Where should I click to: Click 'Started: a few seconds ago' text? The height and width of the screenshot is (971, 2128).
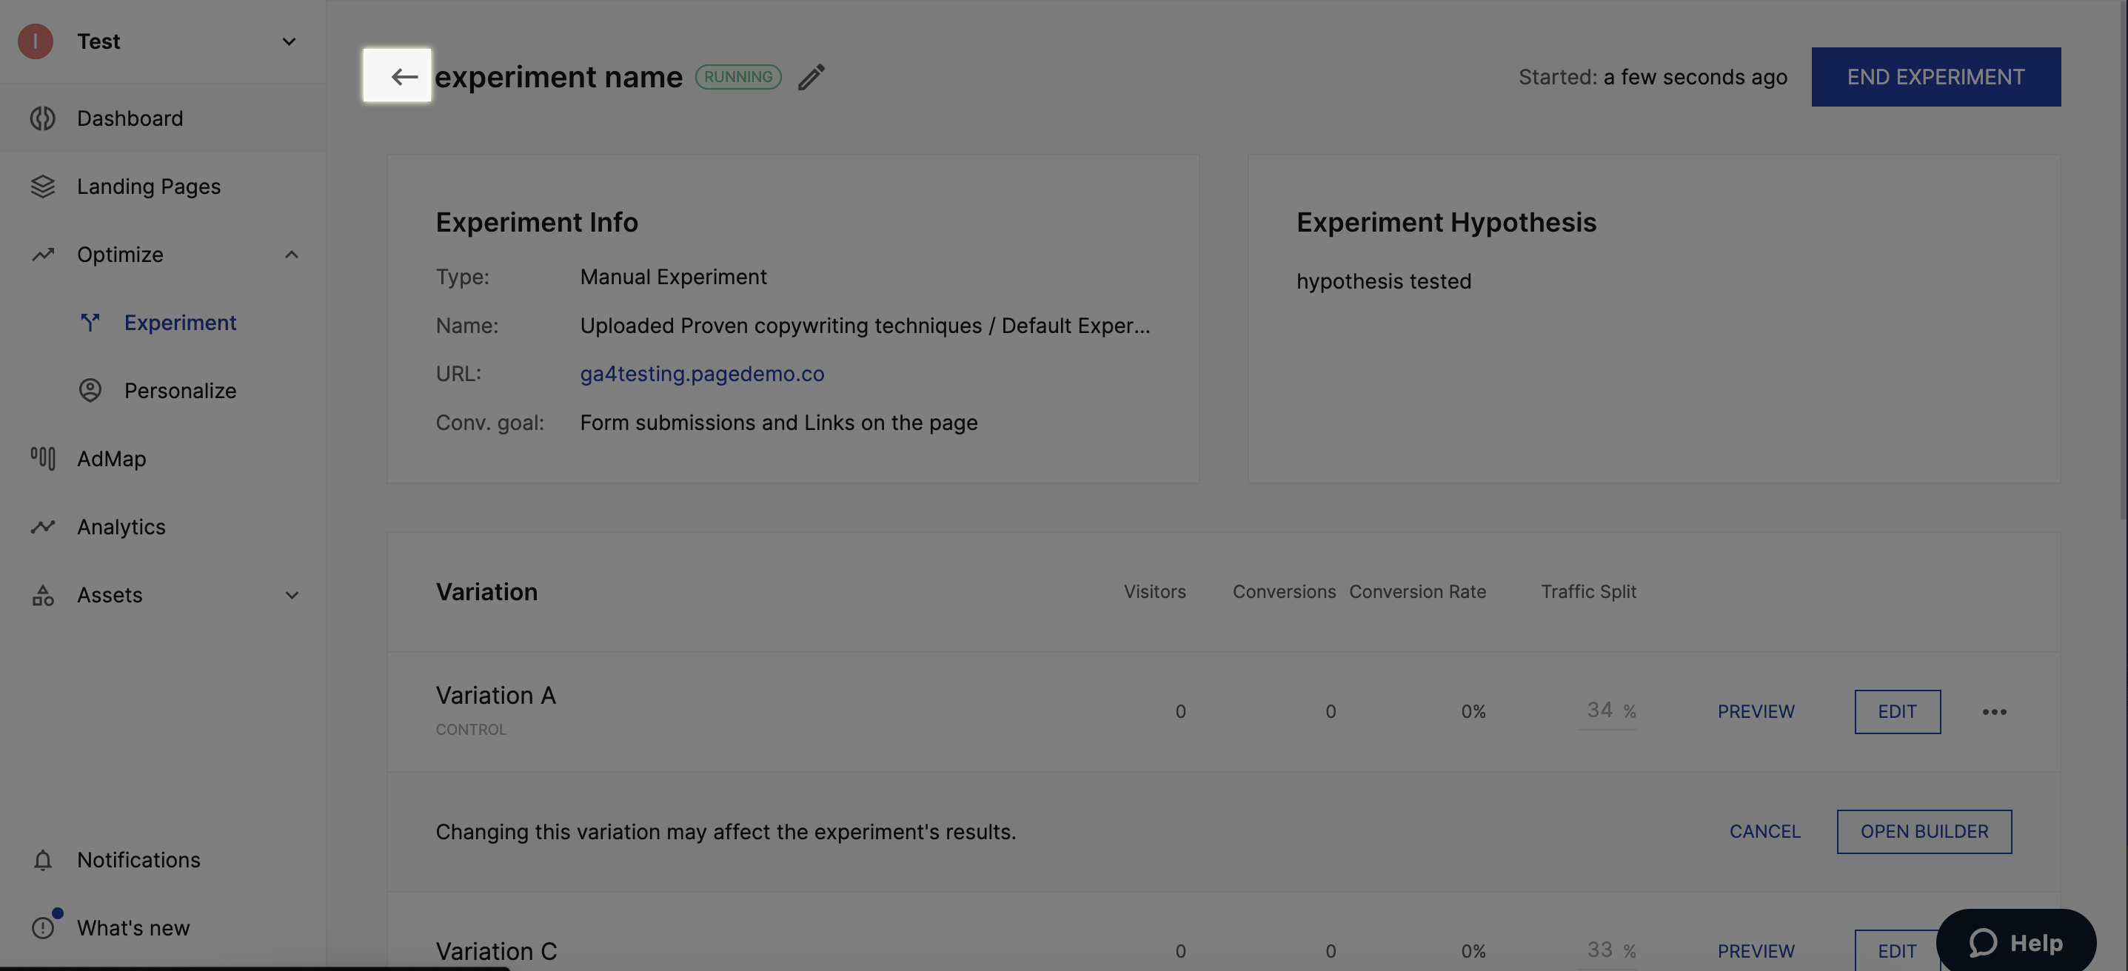[x=1652, y=77]
